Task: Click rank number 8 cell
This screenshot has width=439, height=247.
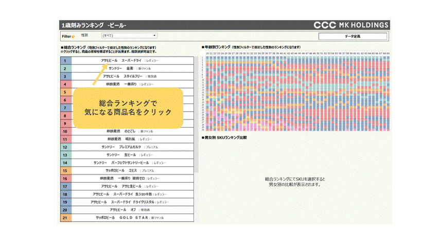Action: click(66, 115)
